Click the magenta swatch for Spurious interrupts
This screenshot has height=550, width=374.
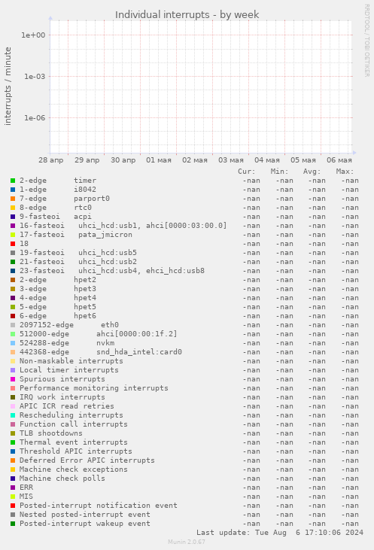coord(13,379)
